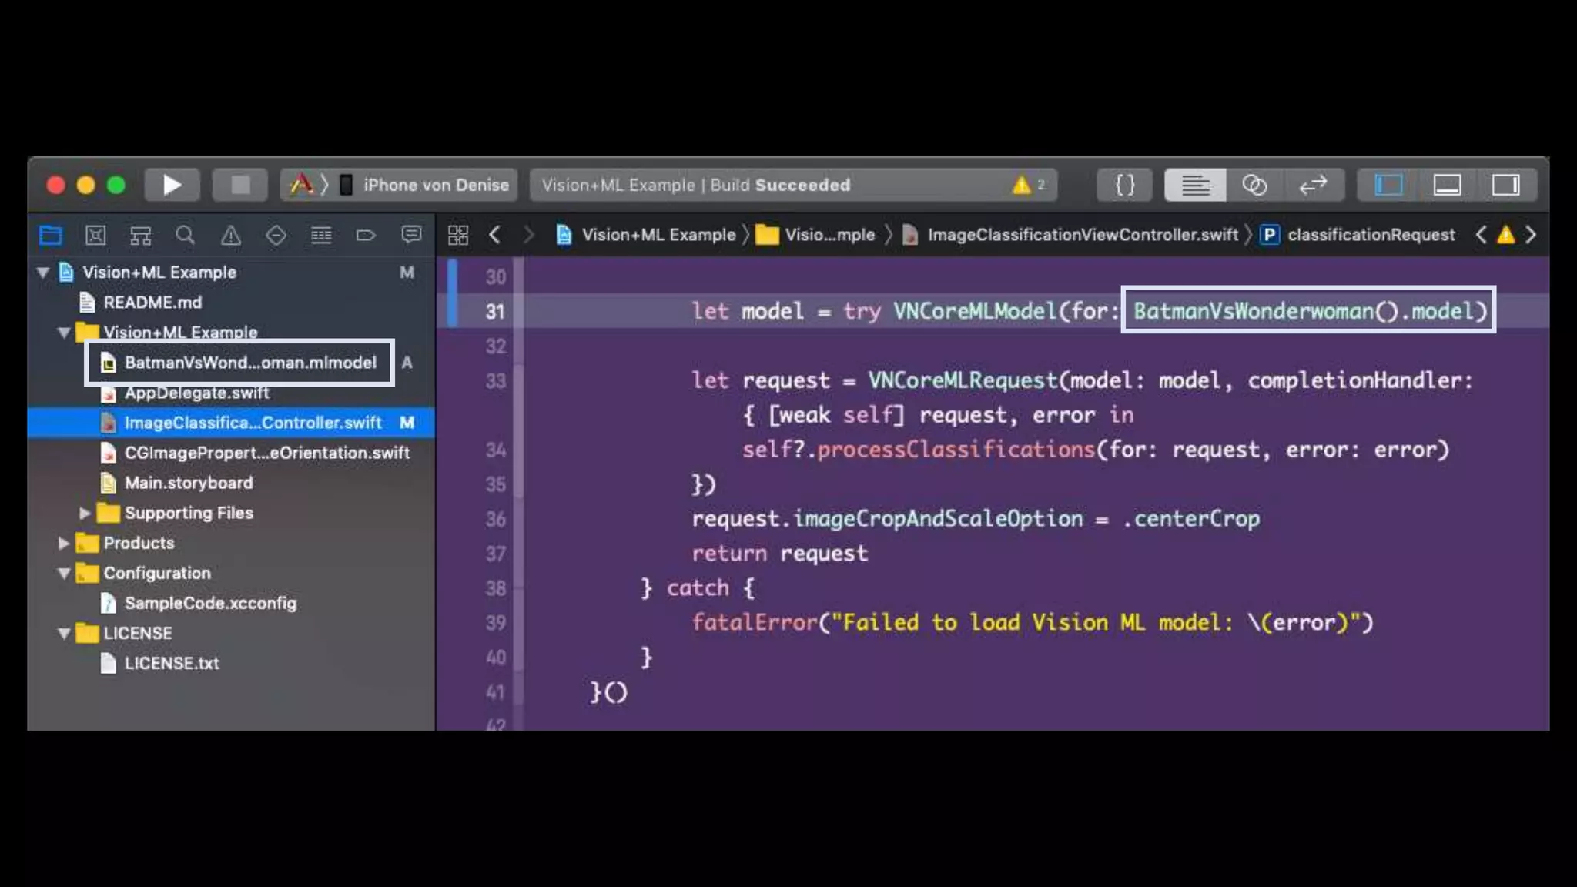Open the breakpoint navigator icon
Image resolution: width=1577 pixels, height=887 pixels.
[366, 235]
